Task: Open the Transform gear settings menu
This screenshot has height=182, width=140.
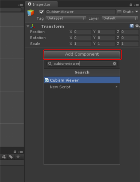Action: tap(137, 26)
